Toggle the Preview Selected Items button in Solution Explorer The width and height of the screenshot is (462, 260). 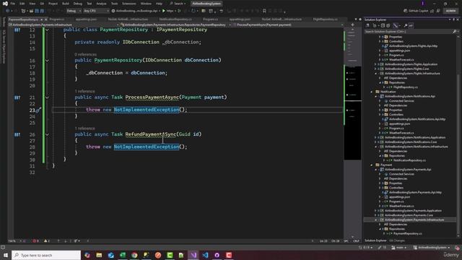coord(411,26)
